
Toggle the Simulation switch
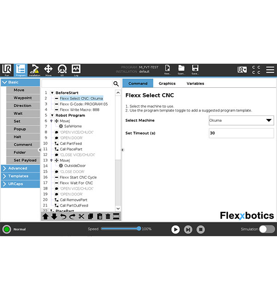267,229
